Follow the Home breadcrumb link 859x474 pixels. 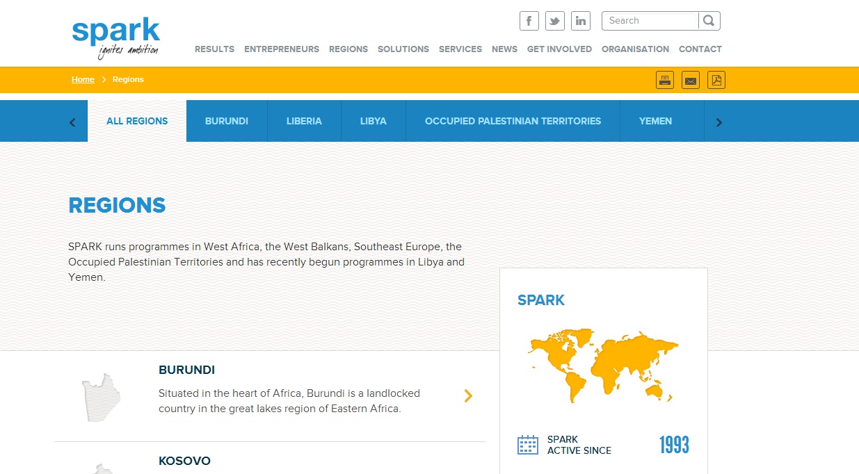[x=83, y=79]
